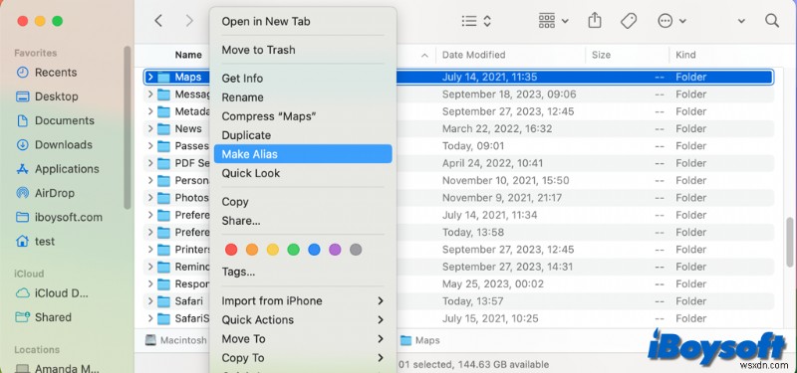The height and width of the screenshot is (373, 797).
Task: Apply the green tag color
Action: click(x=293, y=250)
